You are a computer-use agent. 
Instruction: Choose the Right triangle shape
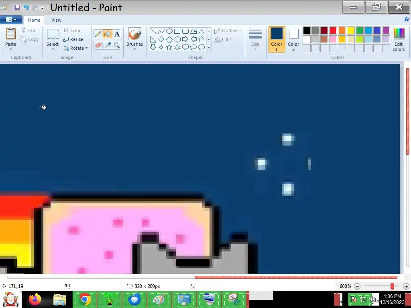click(153, 39)
